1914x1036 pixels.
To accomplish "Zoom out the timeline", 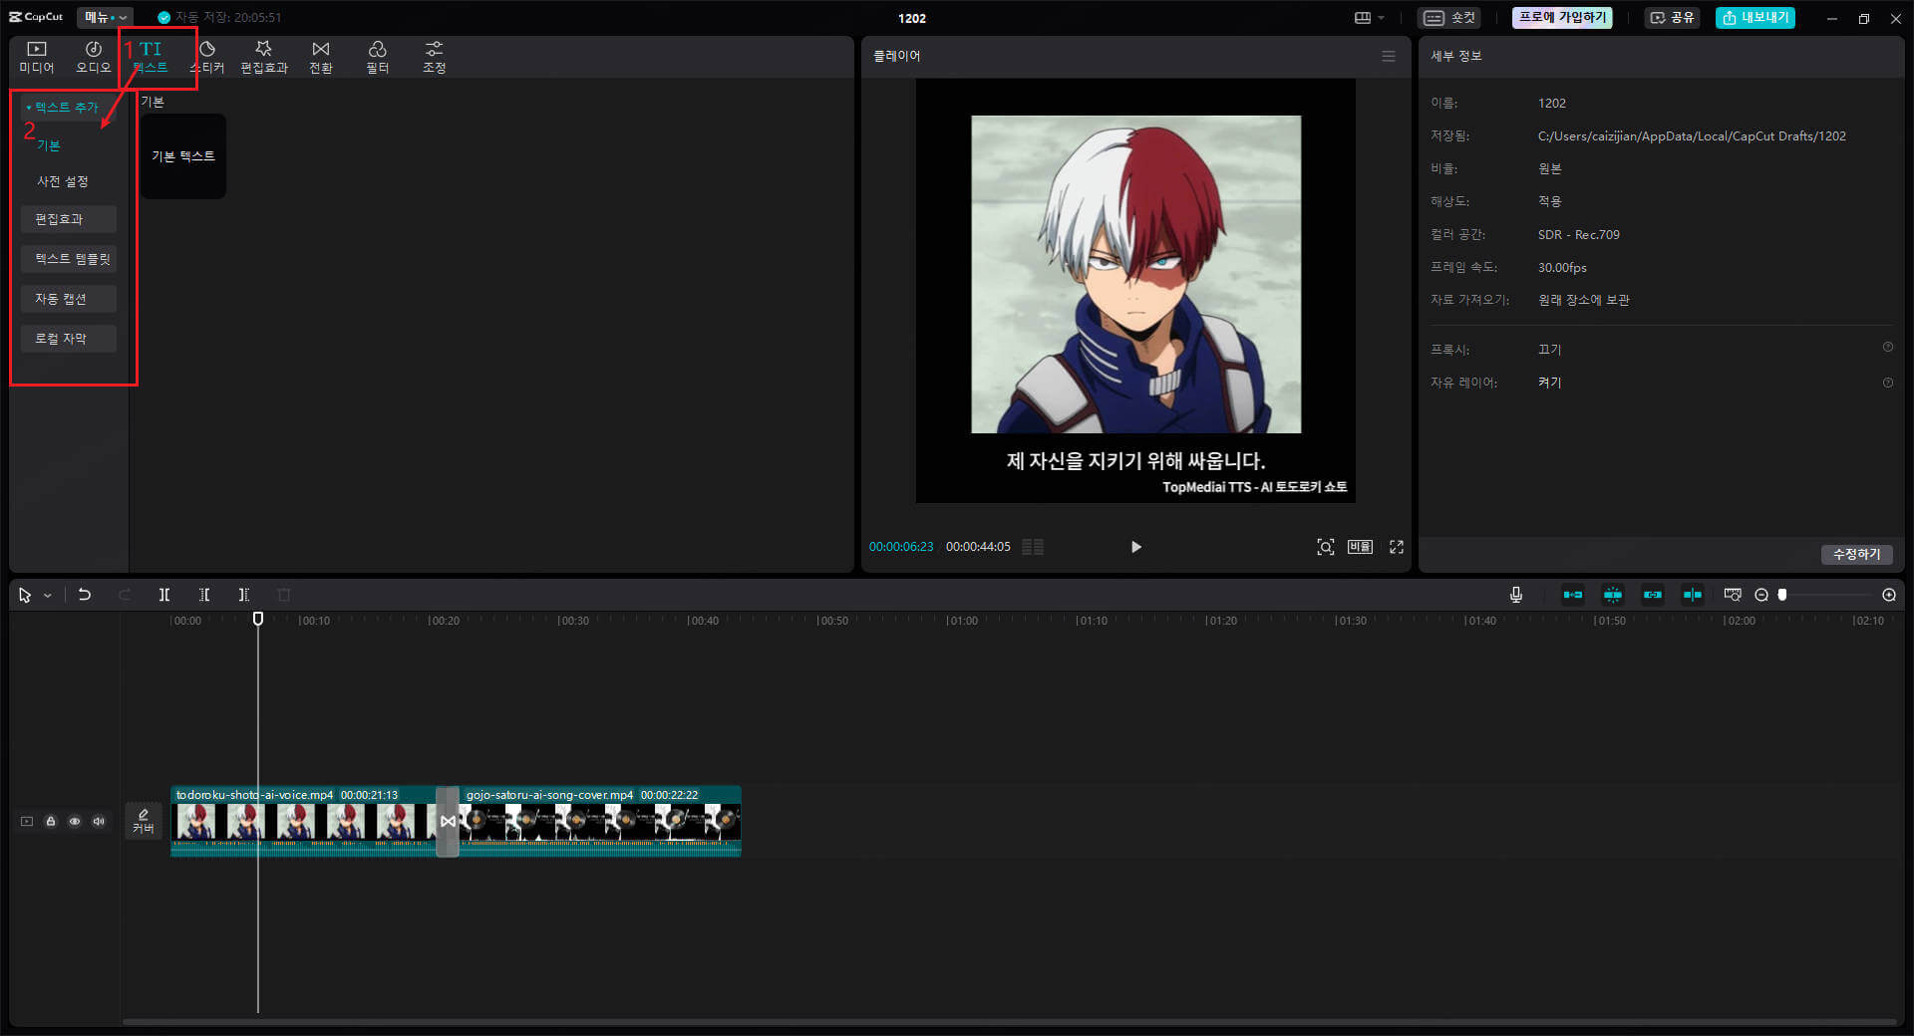I will (x=1761, y=595).
